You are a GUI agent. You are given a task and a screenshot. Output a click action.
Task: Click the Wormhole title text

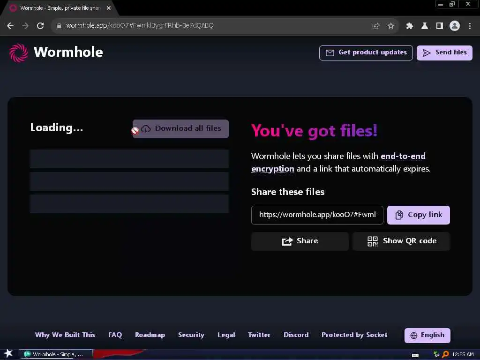coord(68,52)
